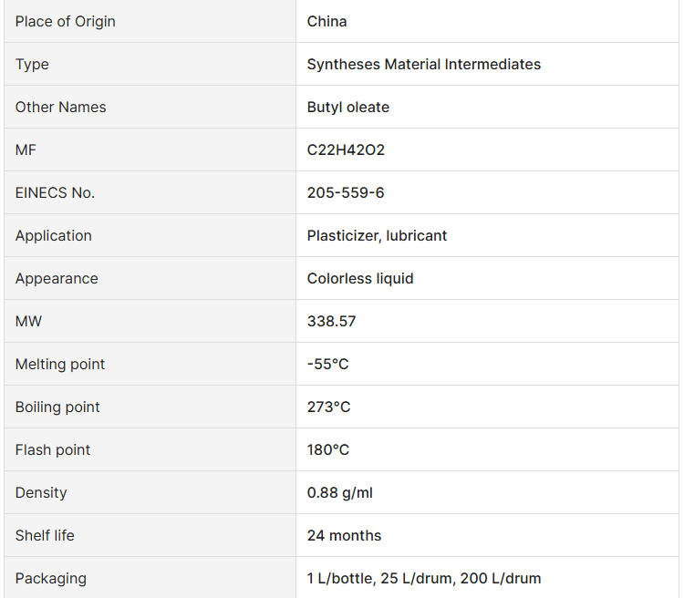Click the "Colorless liquid" appearance value

pos(360,278)
